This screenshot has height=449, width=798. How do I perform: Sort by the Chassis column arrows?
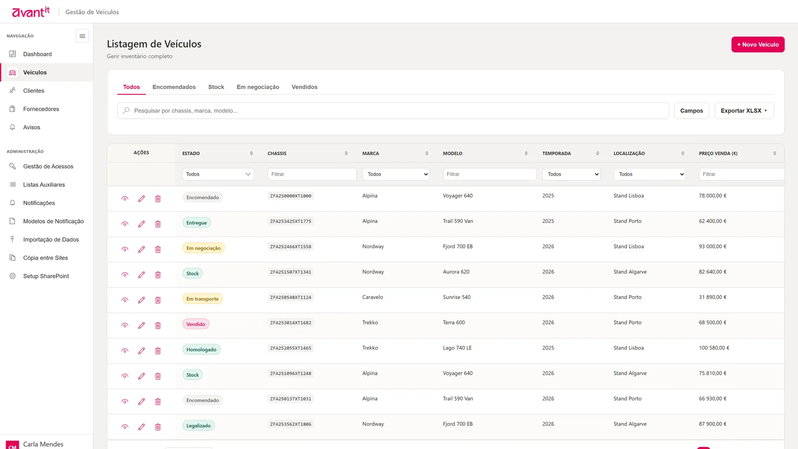346,153
